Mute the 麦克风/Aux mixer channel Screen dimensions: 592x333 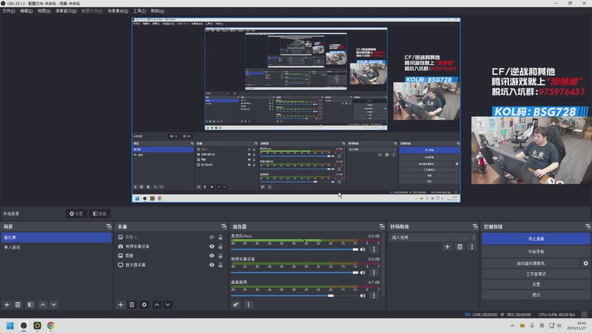pos(363,249)
